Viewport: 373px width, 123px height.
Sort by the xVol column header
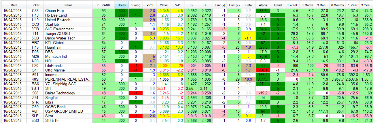point(150,5)
